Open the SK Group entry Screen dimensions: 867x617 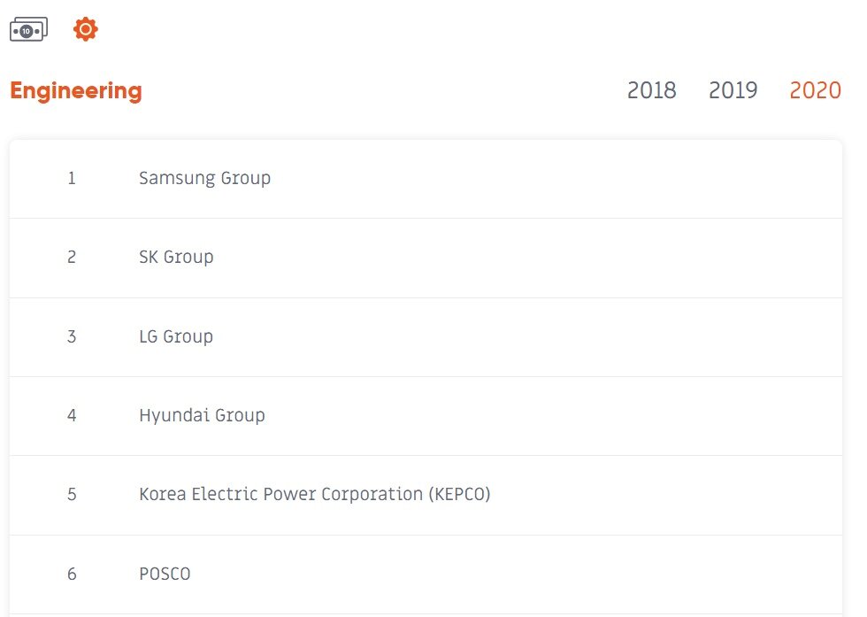click(x=176, y=258)
